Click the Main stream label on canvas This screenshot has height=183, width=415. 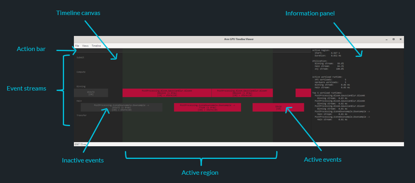coord(79,101)
